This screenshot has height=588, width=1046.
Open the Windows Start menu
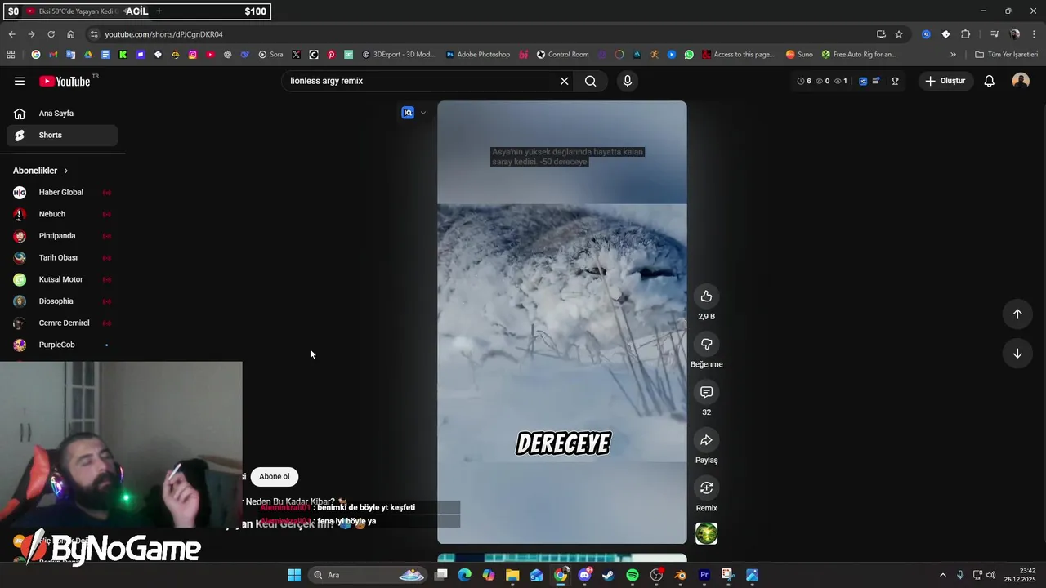point(294,575)
